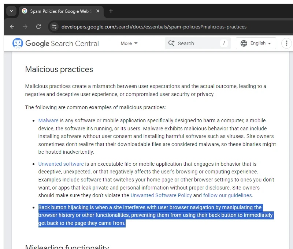Click the 'follow our guidelines' link
This screenshot has width=293, height=249.
(227, 195)
